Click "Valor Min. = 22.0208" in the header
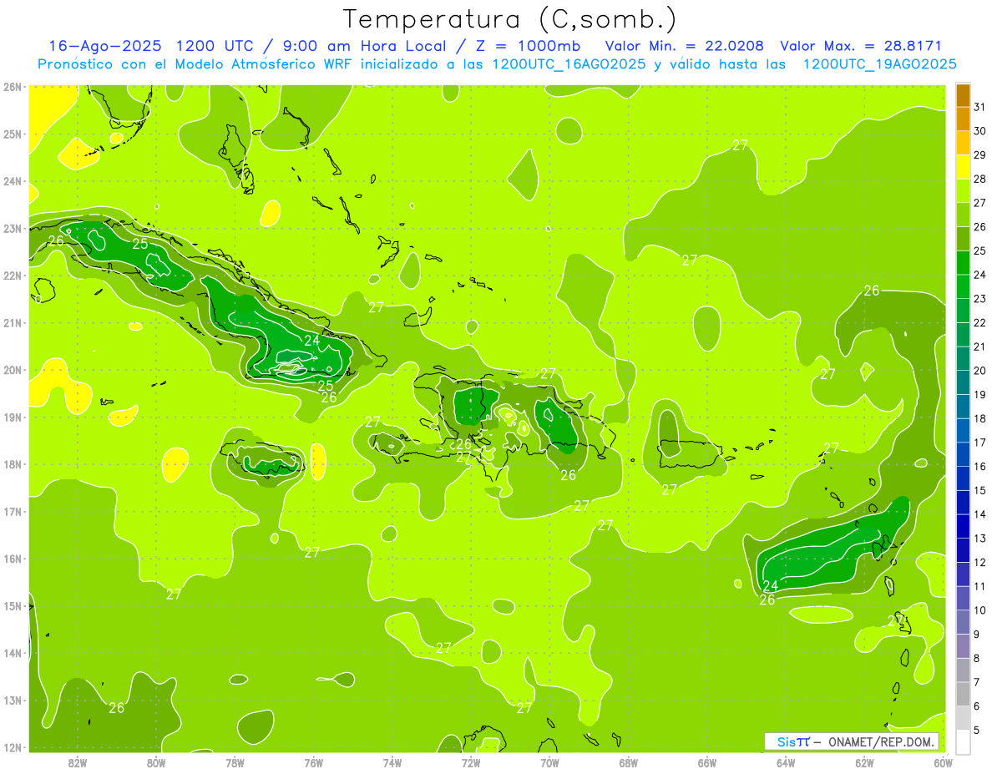 point(685,46)
